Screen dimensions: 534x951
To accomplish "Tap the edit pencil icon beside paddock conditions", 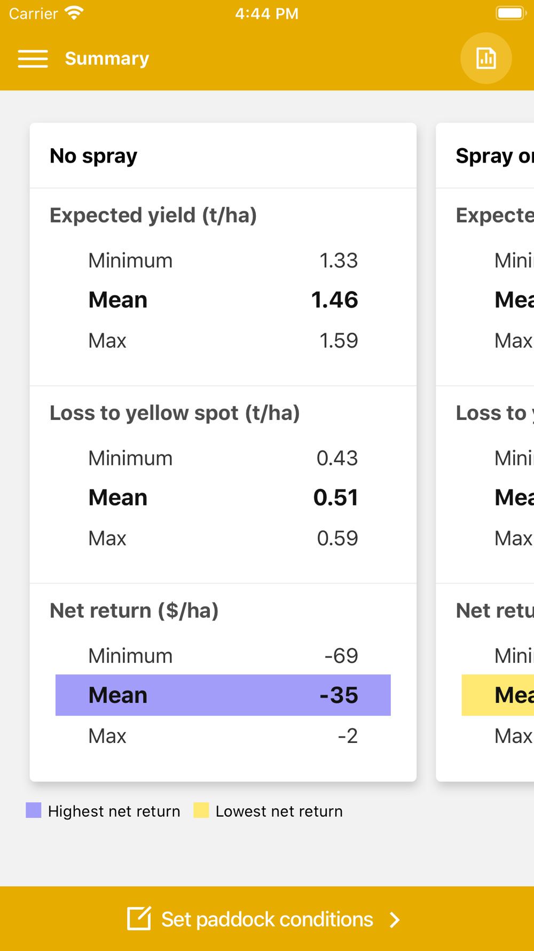I will click(x=139, y=919).
